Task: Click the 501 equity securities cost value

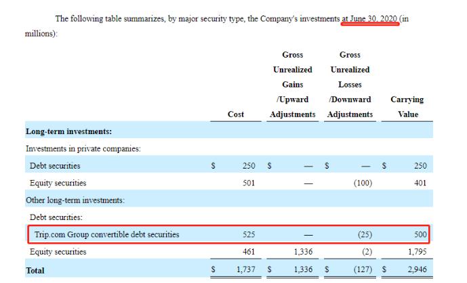Action: (249, 183)
